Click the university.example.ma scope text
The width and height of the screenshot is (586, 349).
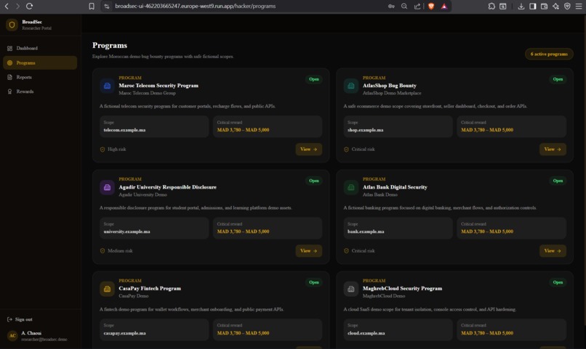pyautogui.click(x=127, y=231)
